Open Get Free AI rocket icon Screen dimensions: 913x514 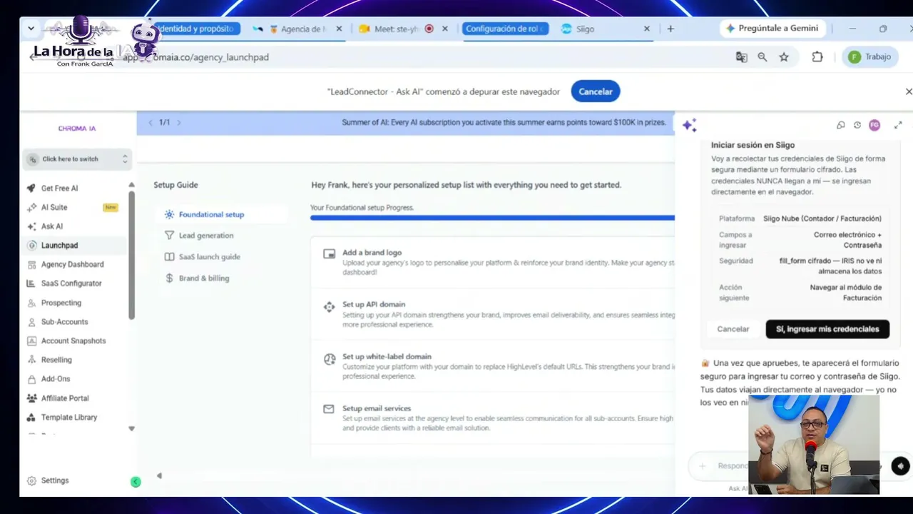pos(31,188)
